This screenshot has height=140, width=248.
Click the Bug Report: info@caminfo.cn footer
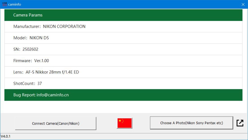123,95
